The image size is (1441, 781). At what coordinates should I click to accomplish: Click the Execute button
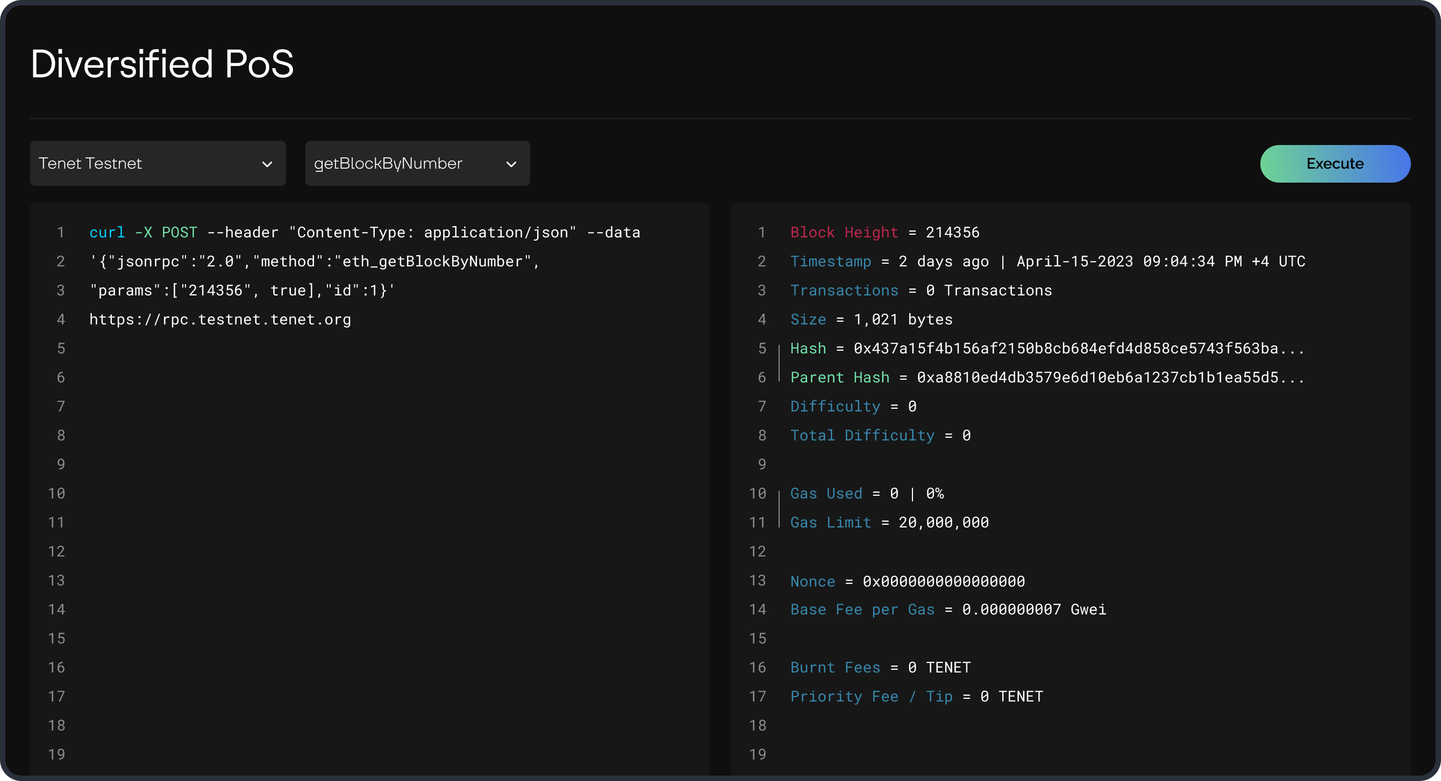[x=1335, y=164]
